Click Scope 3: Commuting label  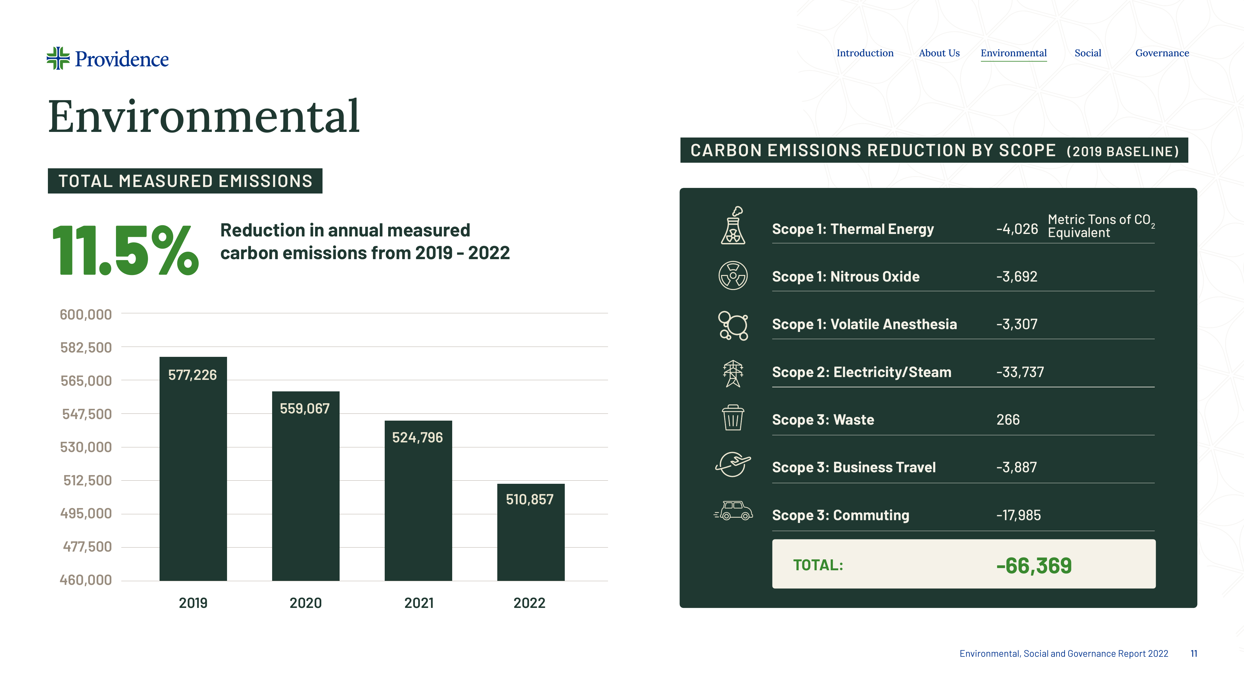[x=840, y=515]
